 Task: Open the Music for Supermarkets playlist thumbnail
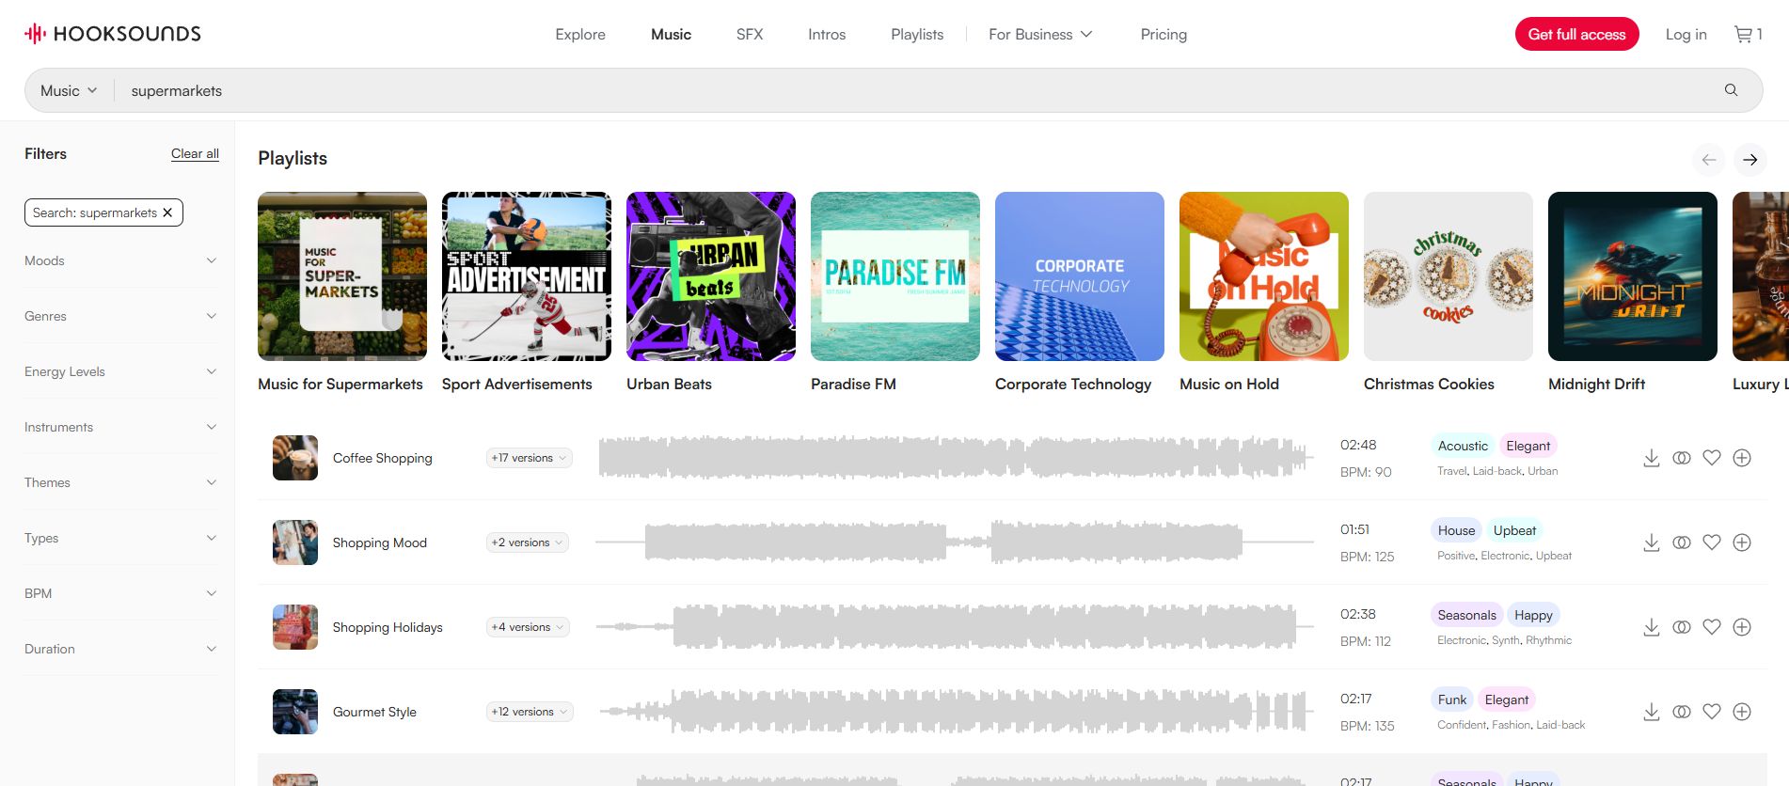click(x=342, y=276)
